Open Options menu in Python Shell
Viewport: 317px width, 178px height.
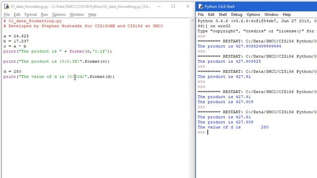pos(253,14)
